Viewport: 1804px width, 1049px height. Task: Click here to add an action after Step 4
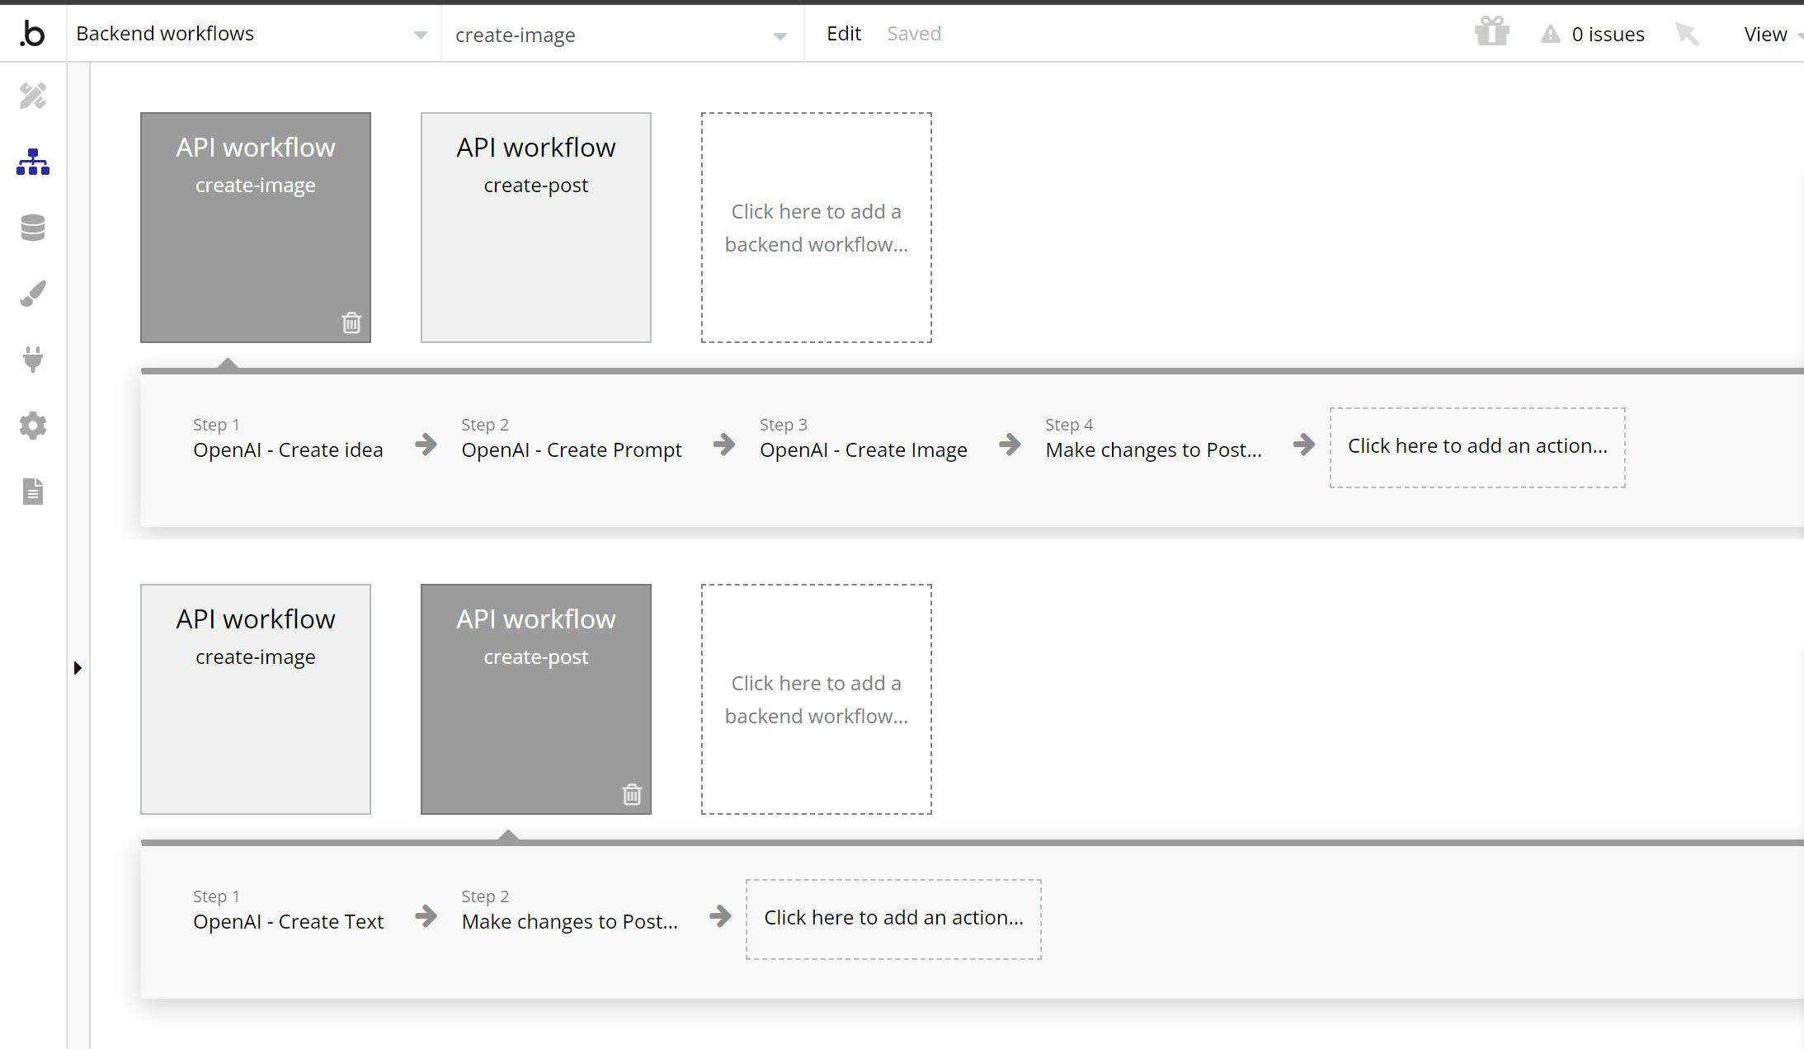pyautogui.click(x=1477, y=447)
